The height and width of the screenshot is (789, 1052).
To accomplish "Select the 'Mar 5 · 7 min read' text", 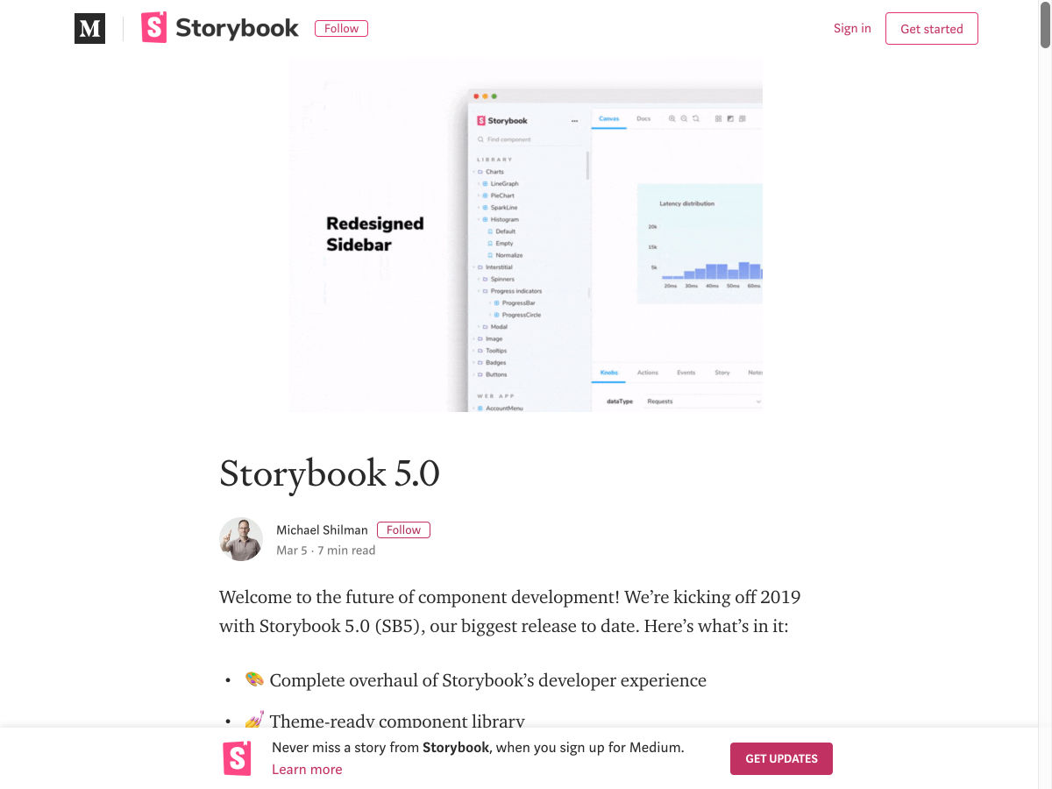I will tap(325, 551).
